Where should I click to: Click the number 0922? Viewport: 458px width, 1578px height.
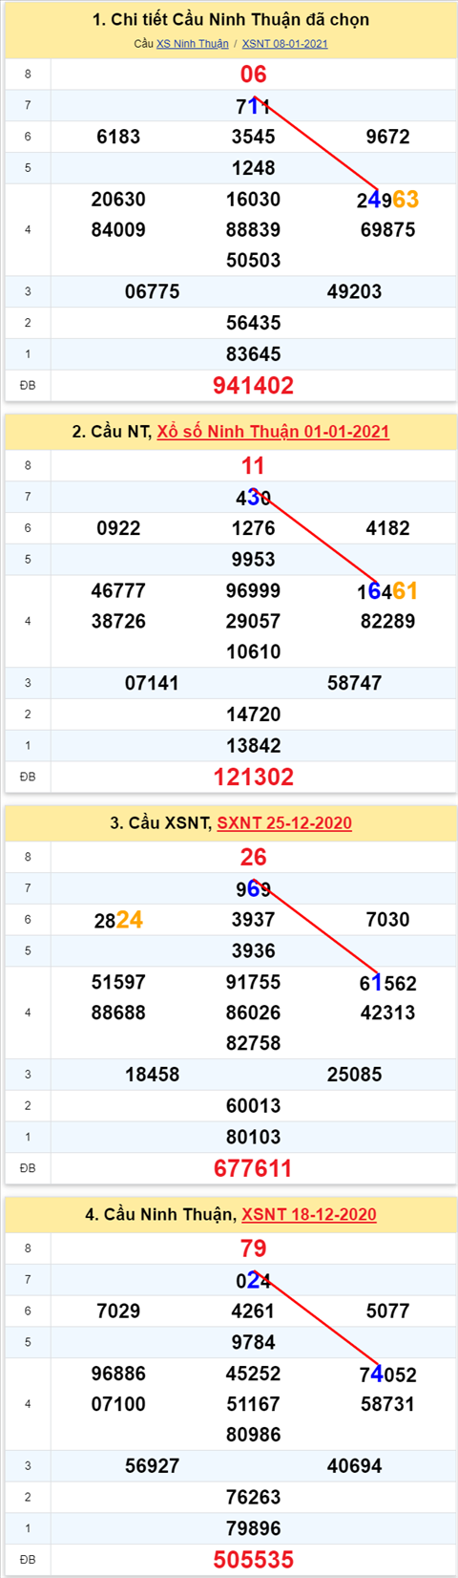118,528
